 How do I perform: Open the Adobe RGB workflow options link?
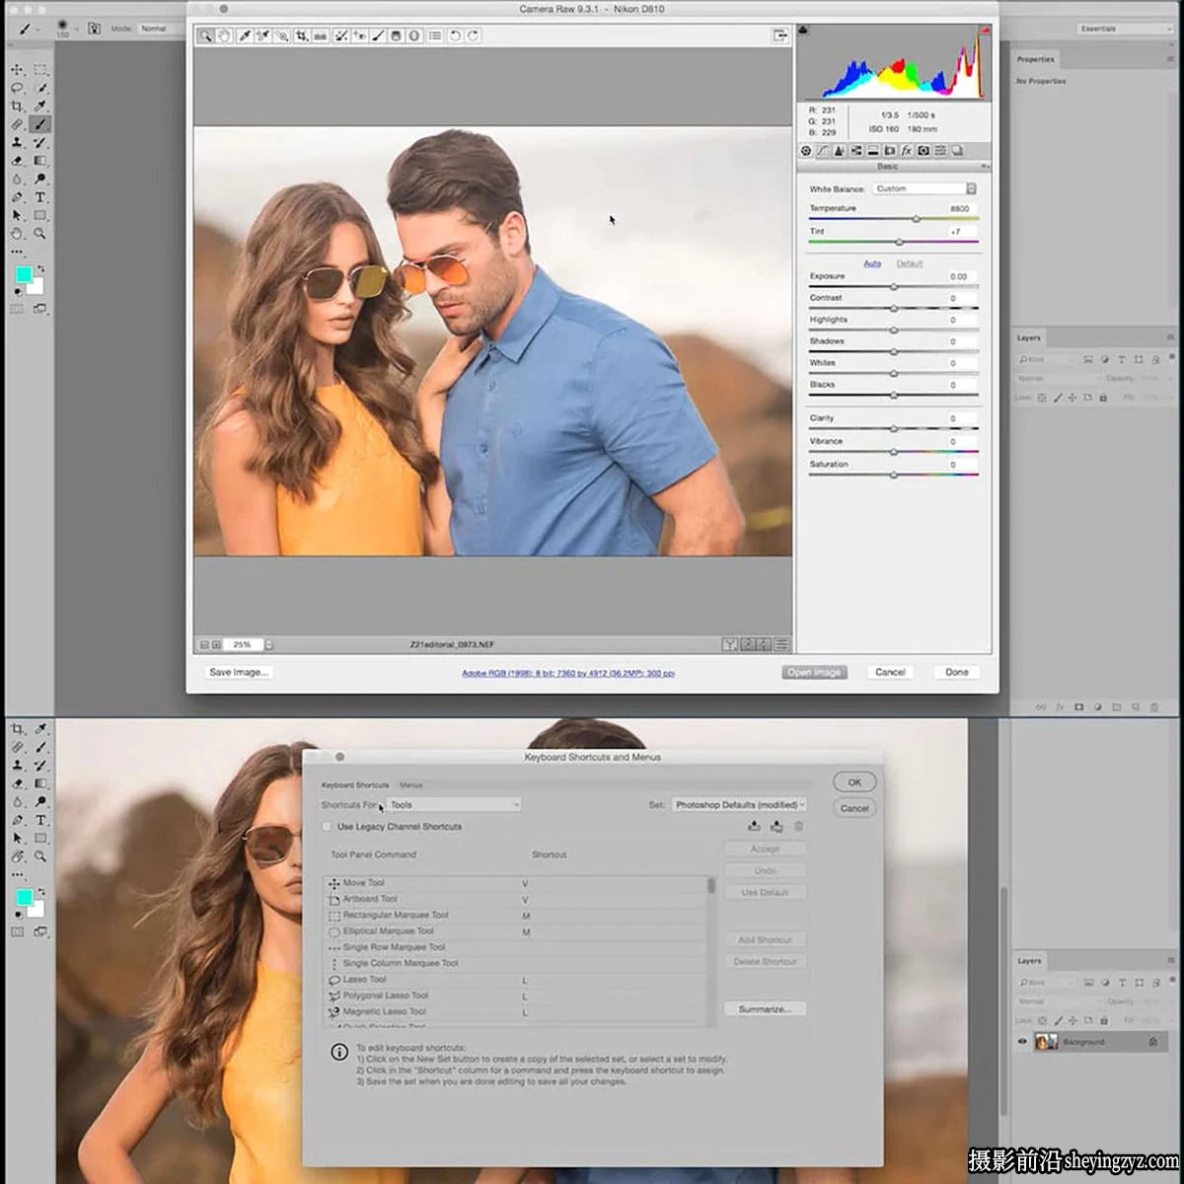click(x=568, y=673)
